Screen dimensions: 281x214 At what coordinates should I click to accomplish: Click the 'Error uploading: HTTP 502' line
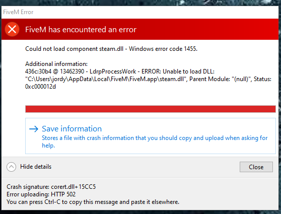click(x=41, y=194)
